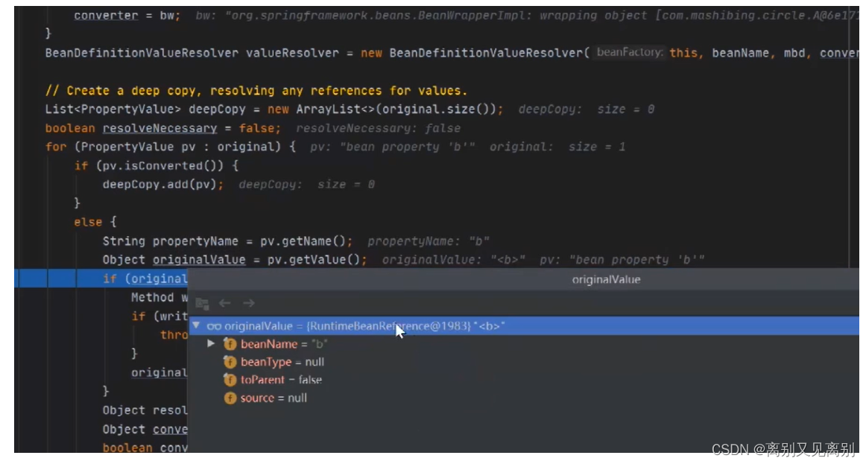This screenshot has height=464, width=866.
Task: Click the inline hint resolveNecessary: false
Action: click(378, 128)
